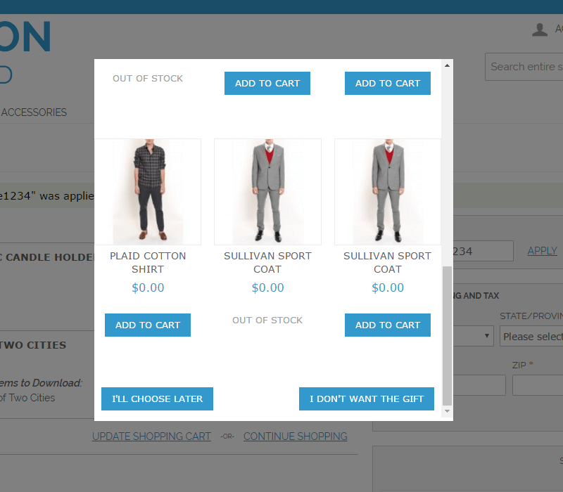Click the store search field
Image resolution: width=563 pixels, height=492 pixels.
[x=524, y=67]
